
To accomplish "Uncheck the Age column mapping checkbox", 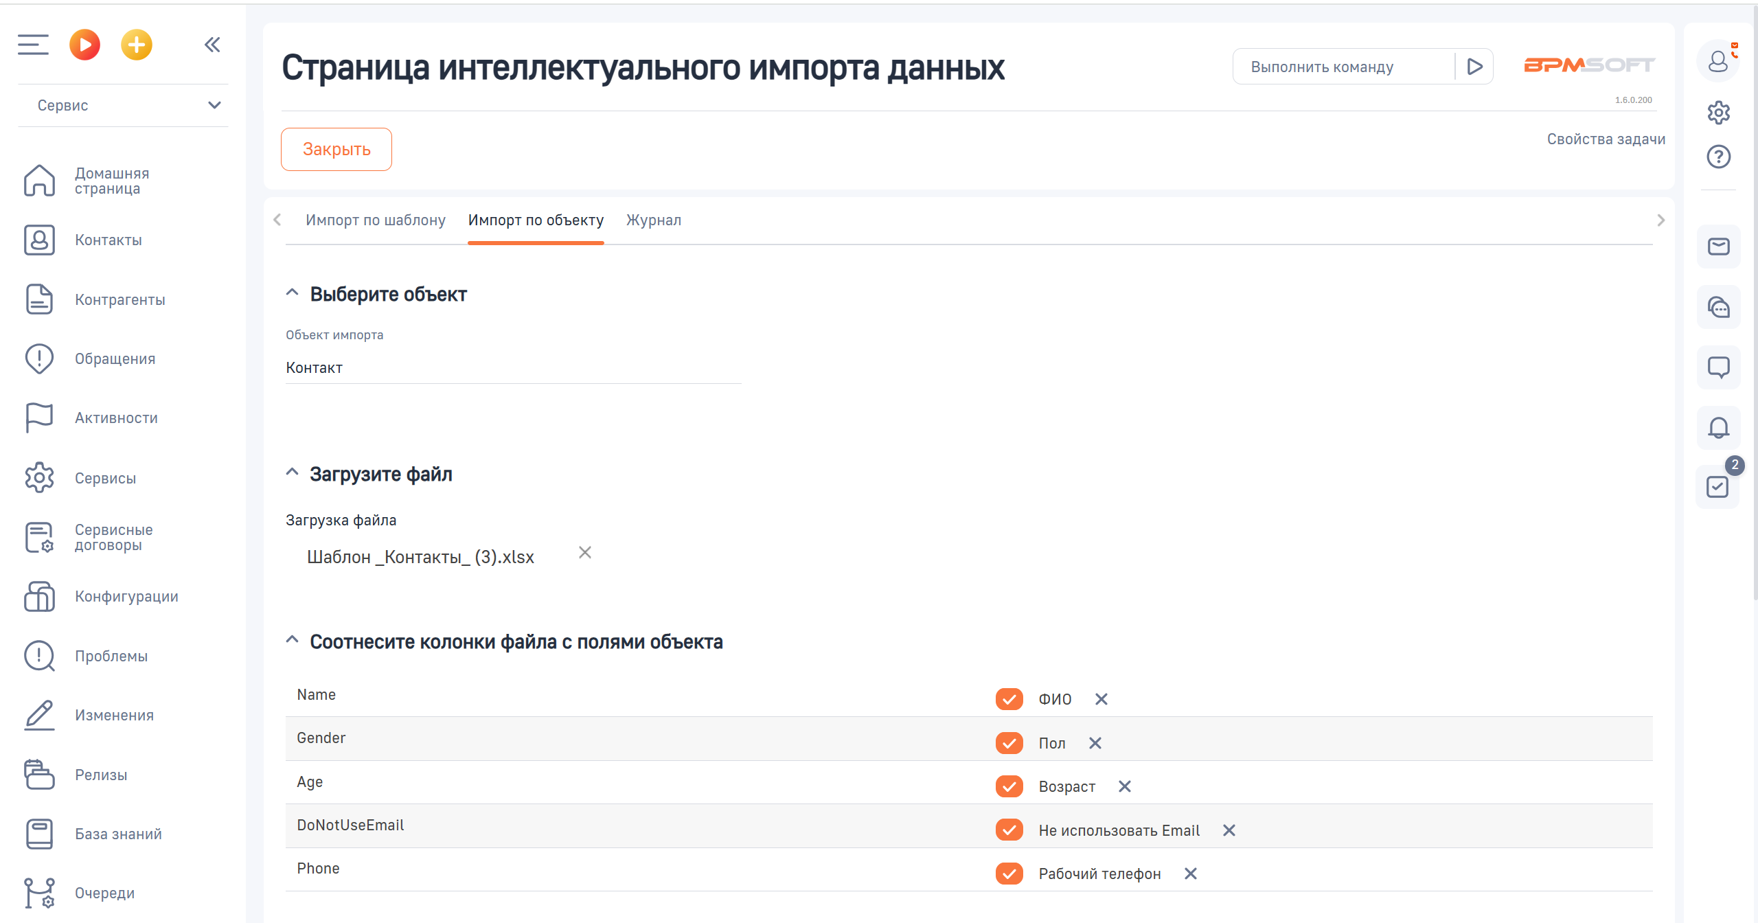I will click(x=1009, y=786).
